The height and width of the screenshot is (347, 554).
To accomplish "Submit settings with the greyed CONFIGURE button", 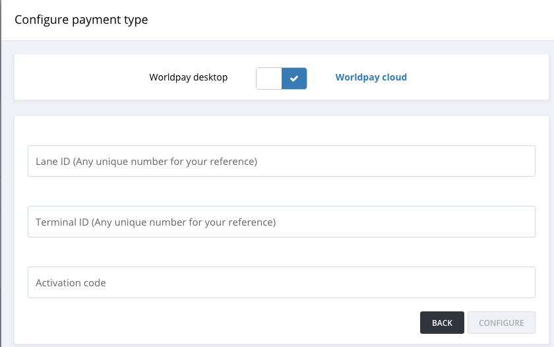I will tap(501, 323).
